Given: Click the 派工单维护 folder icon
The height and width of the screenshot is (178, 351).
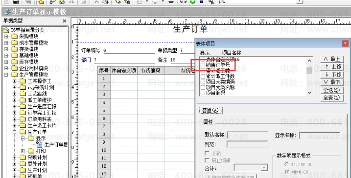Looking at the screenshot, I should [23, 100].
